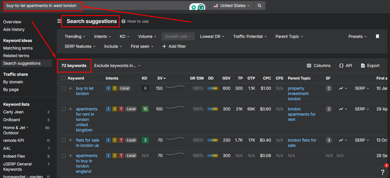Check the 'apartments for rent in london' row checkbox
Viewport: 390px width, 178px height.
tap(63, 109)
